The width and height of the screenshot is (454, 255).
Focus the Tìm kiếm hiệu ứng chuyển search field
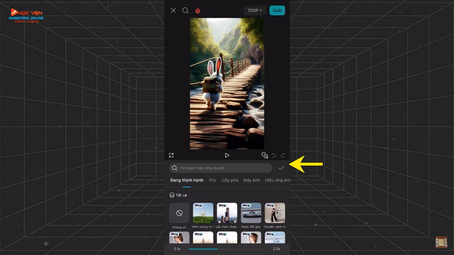pos(221,168)
